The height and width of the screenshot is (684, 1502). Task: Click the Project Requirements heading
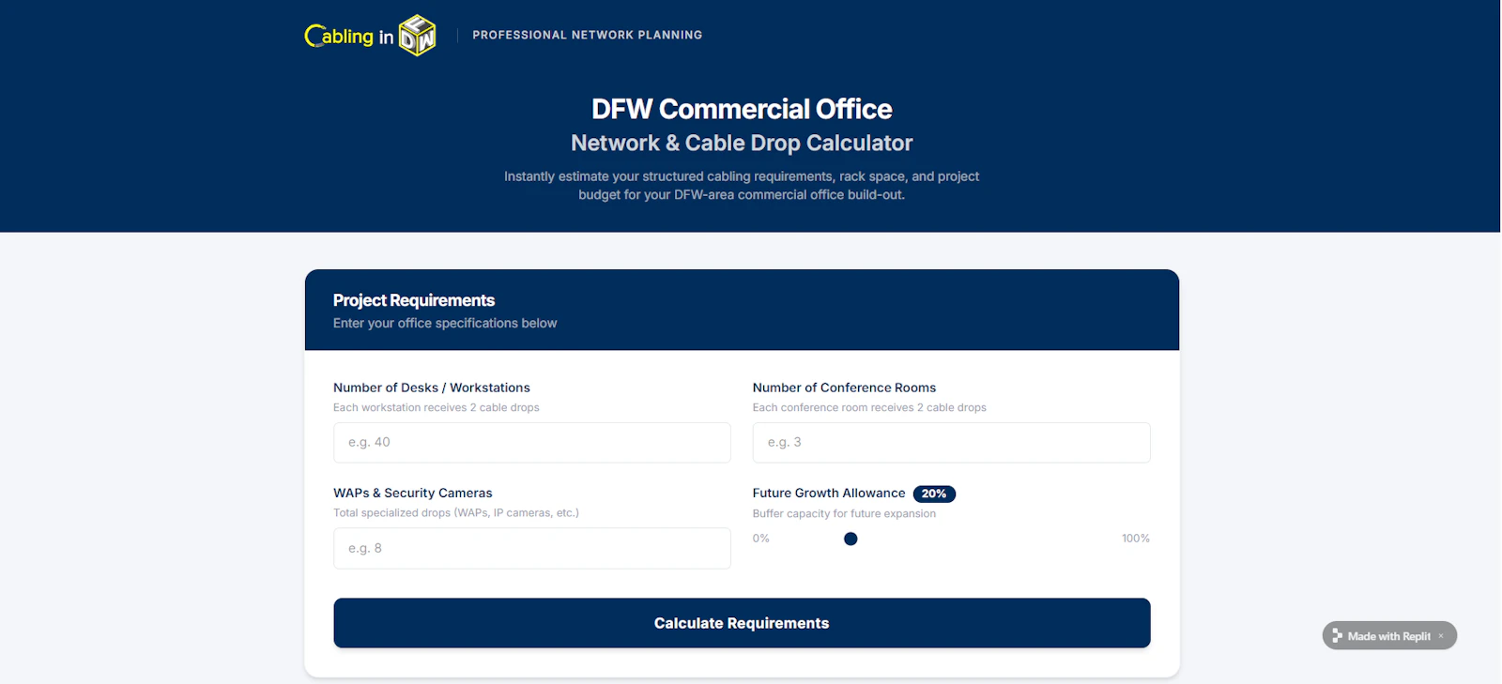pyautogui.click(x=414, y=300)
